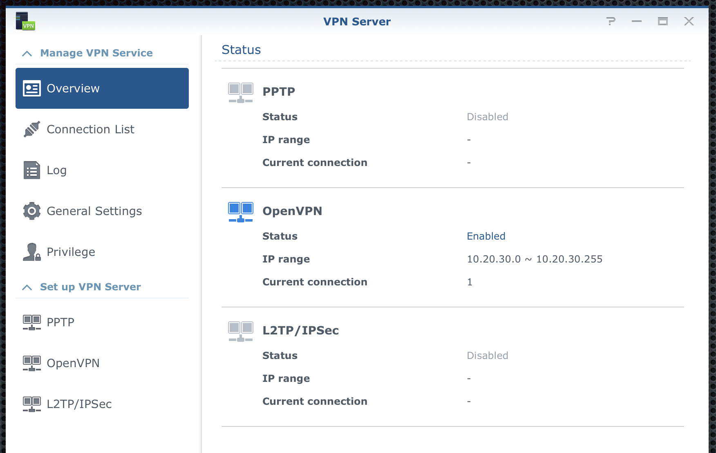Open OpenVPN setup in the sidebar
Viewport: 716px width, 453px height.
tap(102, 363)
